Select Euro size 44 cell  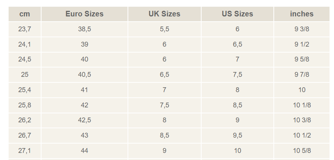click(x=85, y=151)
